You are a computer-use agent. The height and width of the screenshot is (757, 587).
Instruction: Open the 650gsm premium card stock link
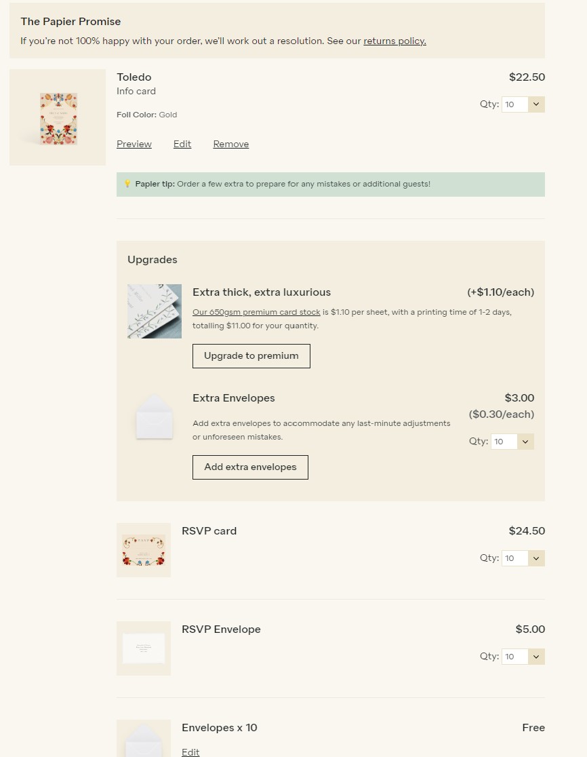pyautogui.click(x=256, y=312)
